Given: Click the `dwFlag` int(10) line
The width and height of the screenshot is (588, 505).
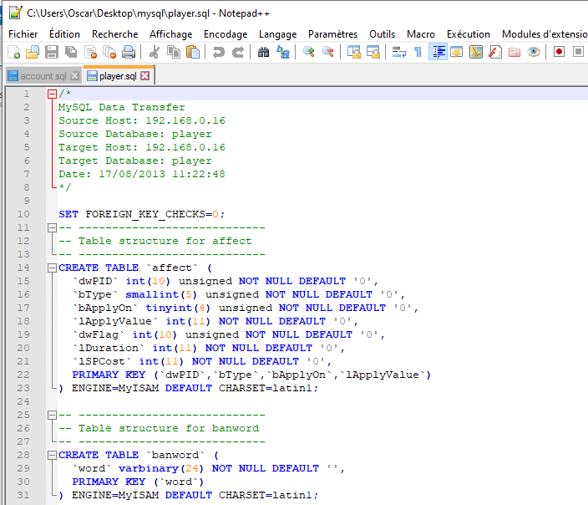Looking at the screenshot, I should coord(228,334).
